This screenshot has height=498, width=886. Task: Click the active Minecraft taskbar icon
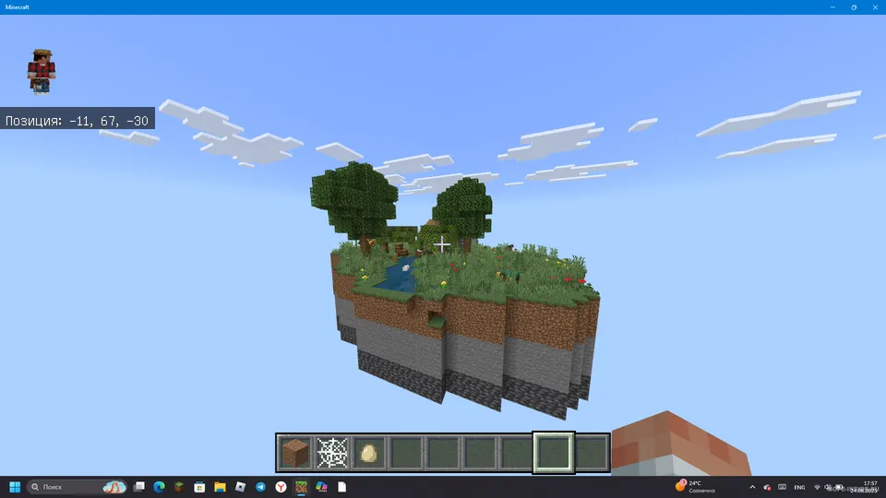pyautogui.click(x=301, y=487)
